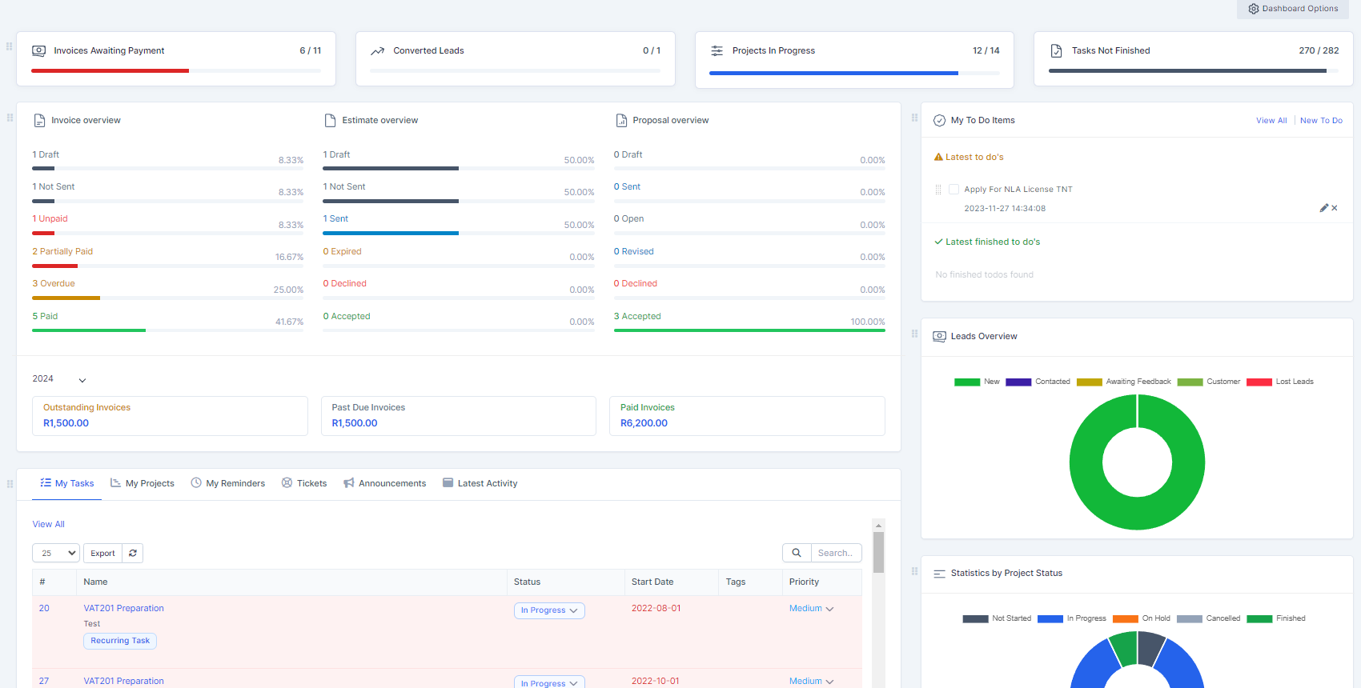Click the Latest finished to do's checkmark
This screenshot has width=1361, height=688.
[939, 242]
